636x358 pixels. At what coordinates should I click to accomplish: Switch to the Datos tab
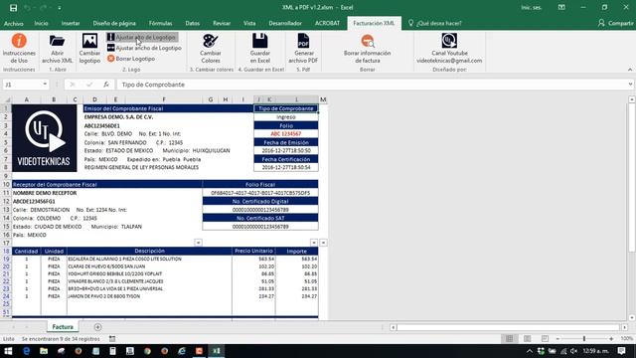click(x=192, y=23)
